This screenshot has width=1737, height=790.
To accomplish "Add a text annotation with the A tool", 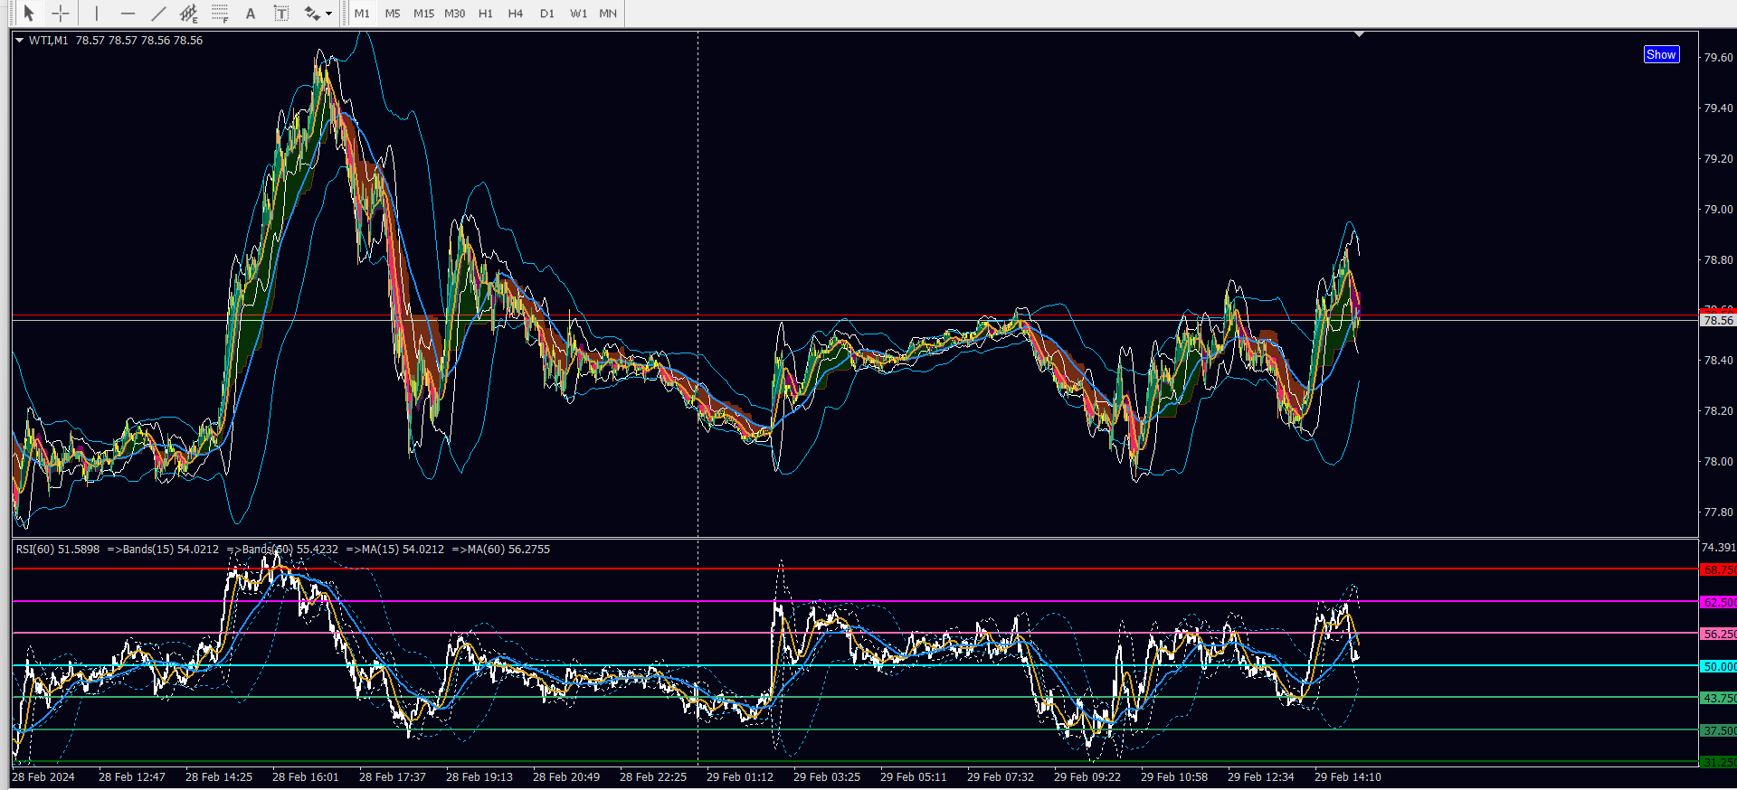I will [251, 14].
